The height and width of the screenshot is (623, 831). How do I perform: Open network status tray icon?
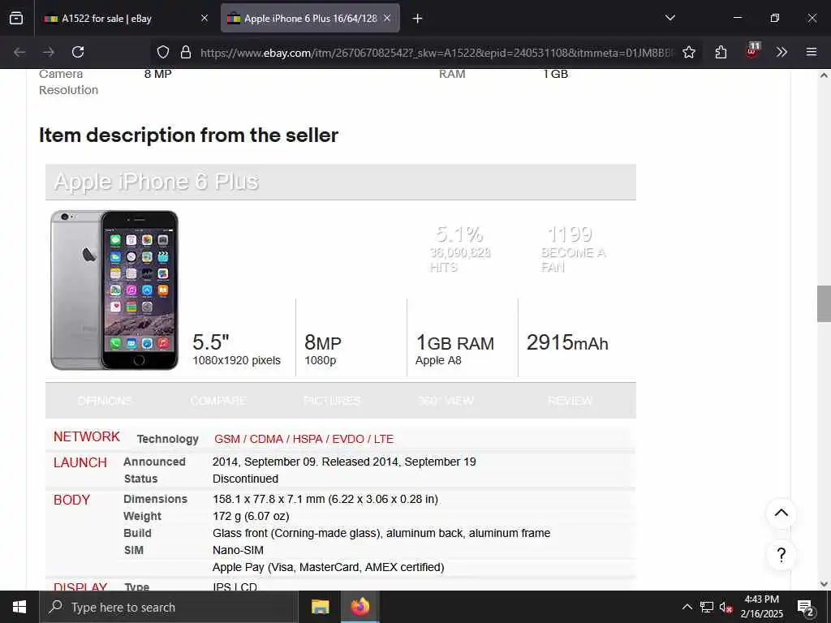point(707,607)
